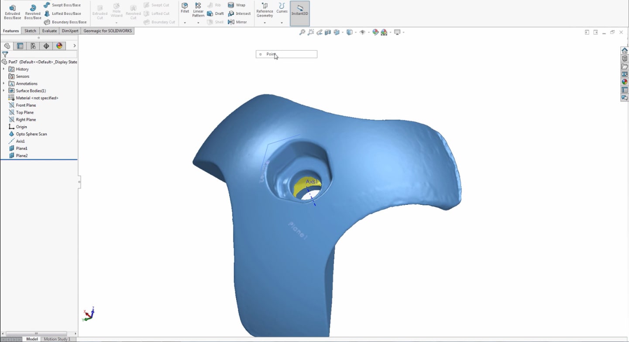Open ConfigurationManager tab icon

click(x=33, y=46)
